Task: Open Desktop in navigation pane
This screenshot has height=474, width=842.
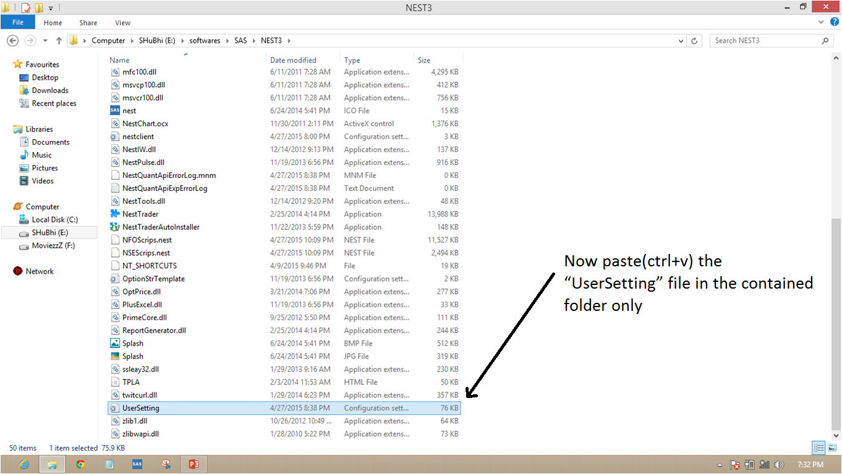Action: click(x=45, y=77)
